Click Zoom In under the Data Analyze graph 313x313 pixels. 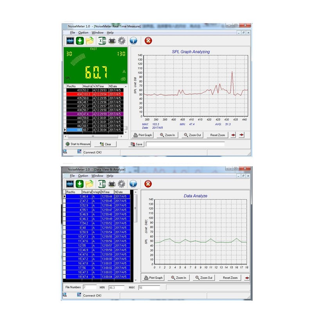coord(179,278)
